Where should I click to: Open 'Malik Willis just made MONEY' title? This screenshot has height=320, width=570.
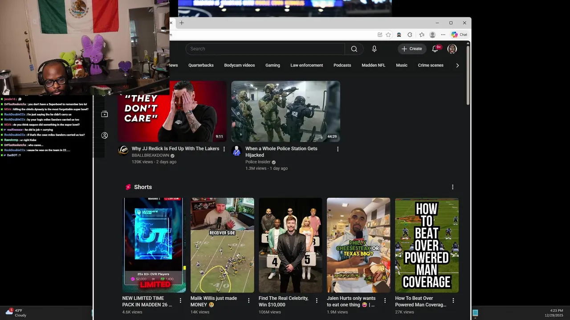pos(214,301)
